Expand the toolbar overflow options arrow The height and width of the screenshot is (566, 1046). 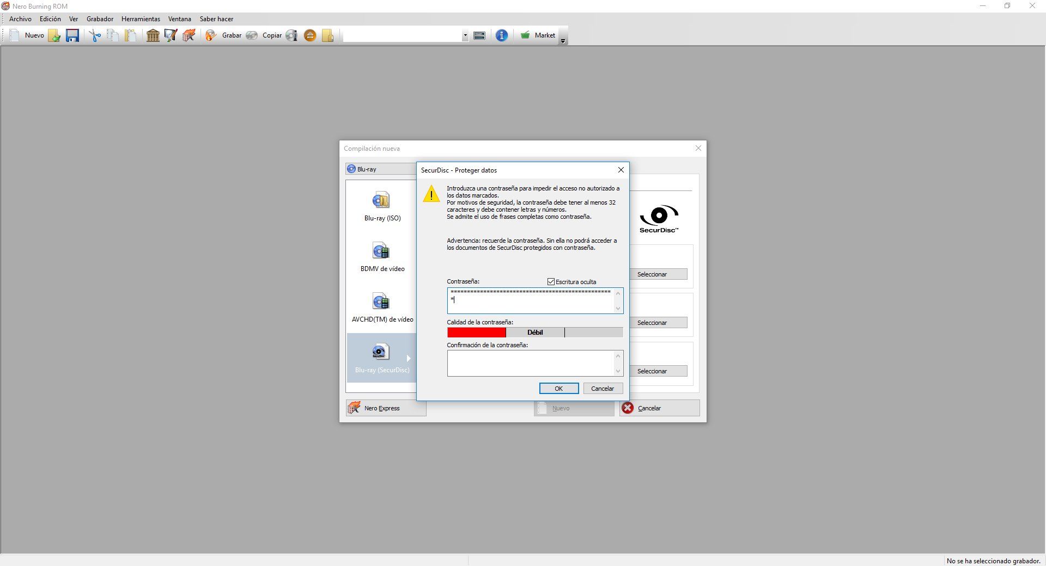click(563, 41)
